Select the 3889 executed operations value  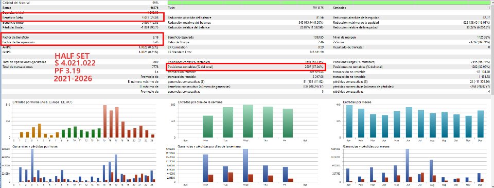pos(155,62)
